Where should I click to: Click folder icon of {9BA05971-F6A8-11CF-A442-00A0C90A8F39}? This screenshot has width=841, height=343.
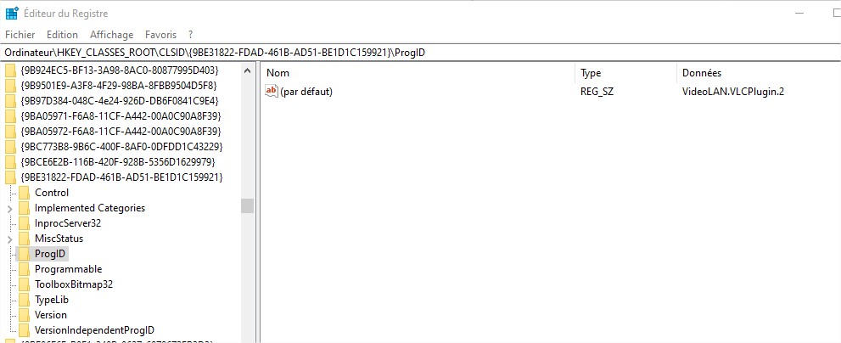(10, 116)
